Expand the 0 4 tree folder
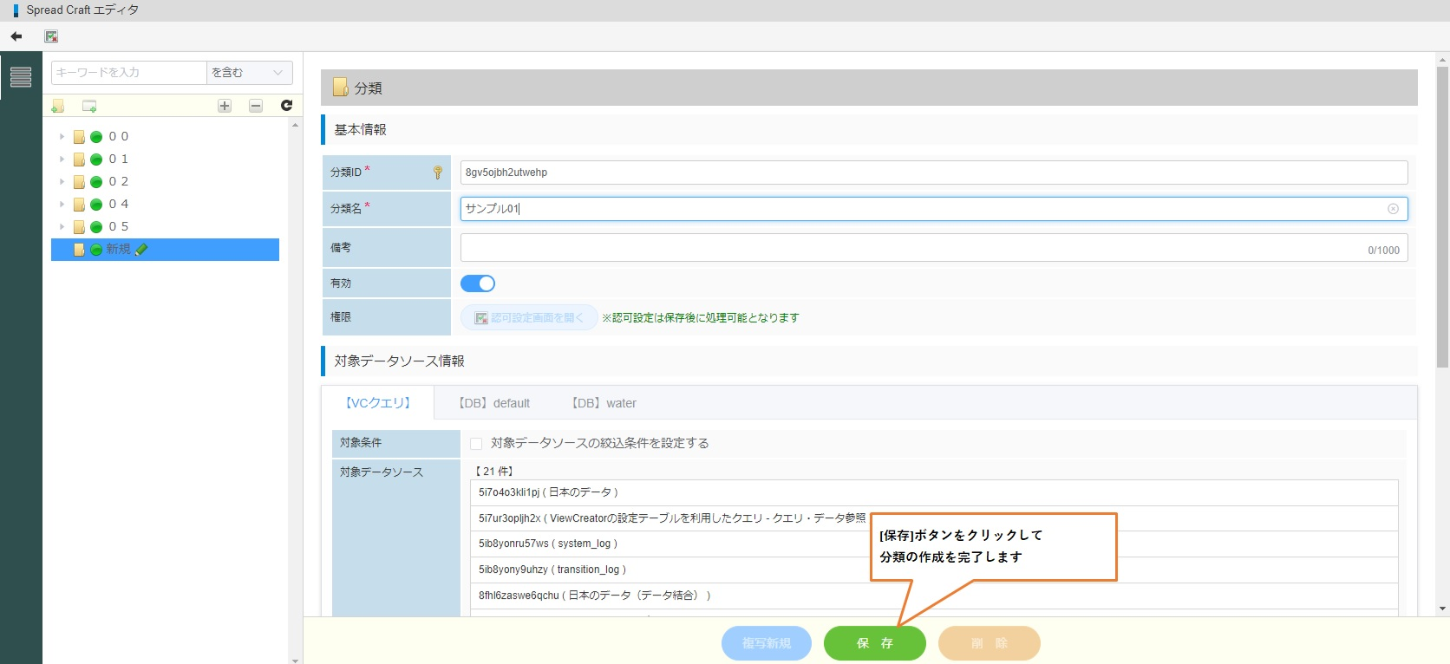 pos(62,205)
